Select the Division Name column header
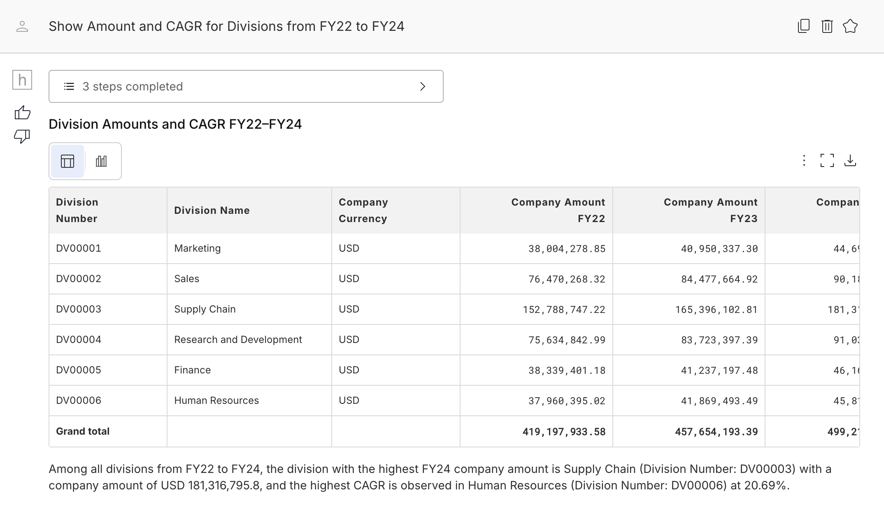Image resolution: width=884 pixels, height=505 pixels. 212,210
